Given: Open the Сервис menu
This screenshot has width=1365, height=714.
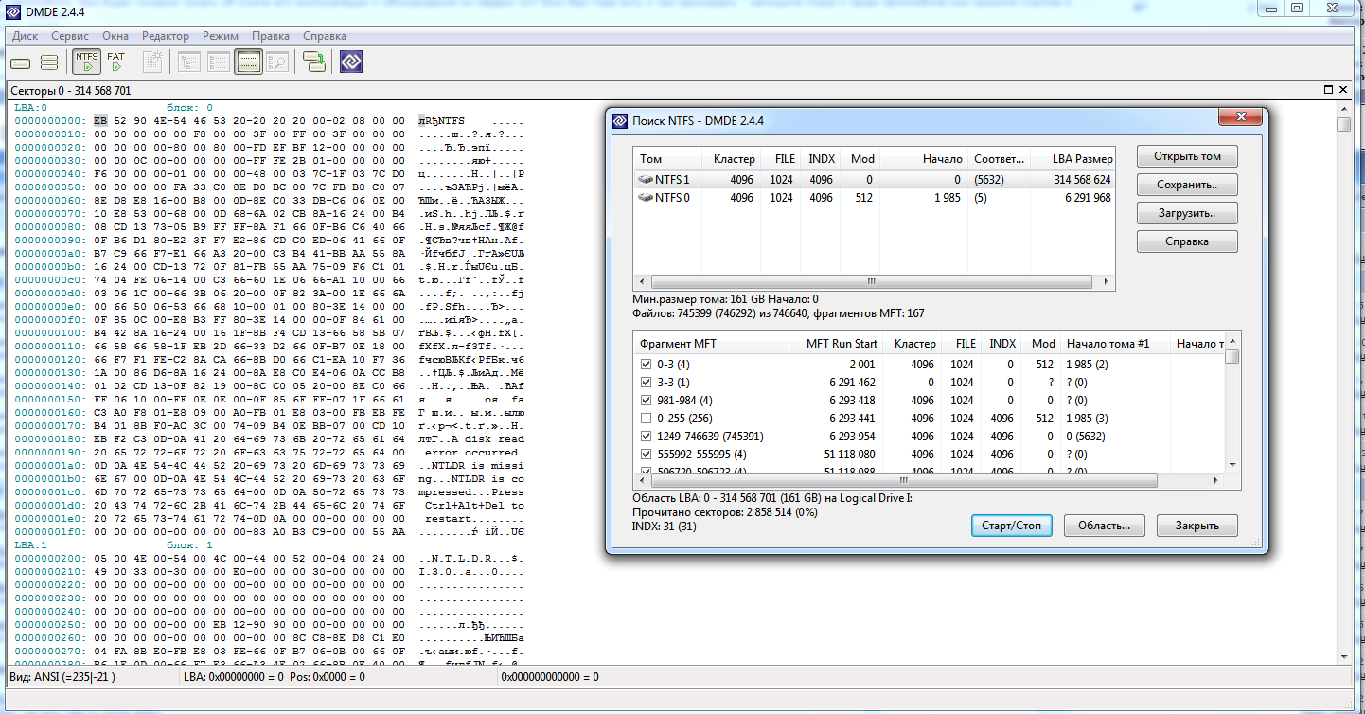Looking at the screenshot, I should pyautogui.click(x=70, y=35).
